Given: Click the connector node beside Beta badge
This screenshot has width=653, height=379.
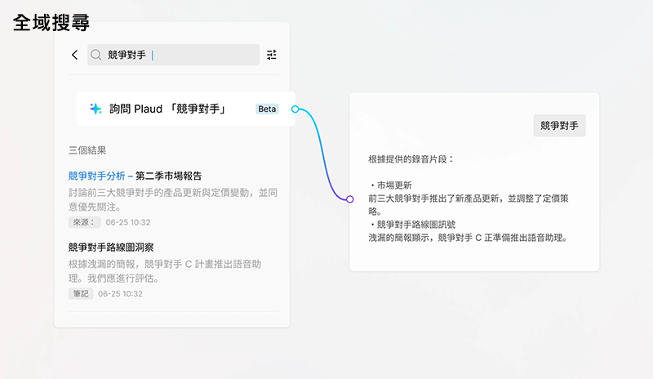Looking at the screenshot, I should click(295, 109).
